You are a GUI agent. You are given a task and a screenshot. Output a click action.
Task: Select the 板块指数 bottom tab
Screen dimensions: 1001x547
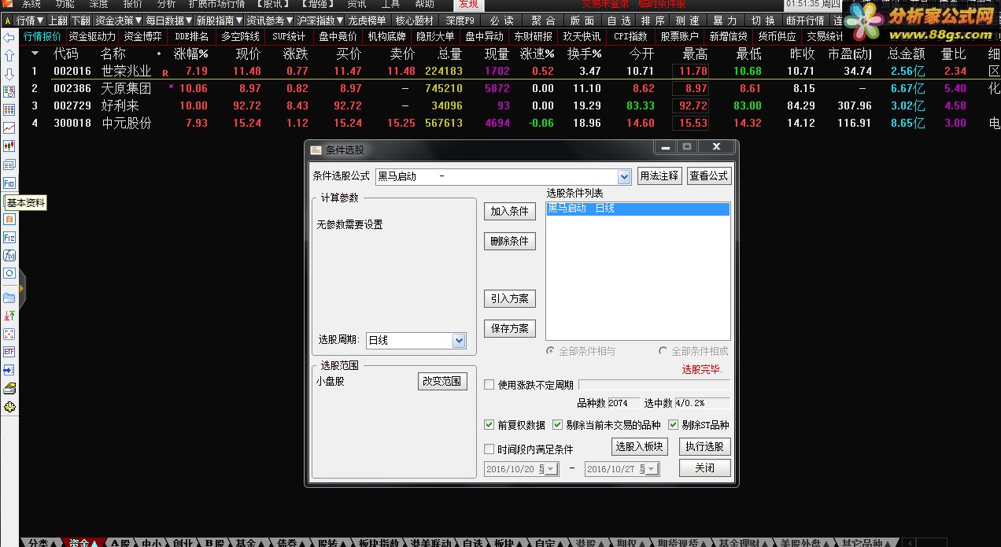pos(379,542)
